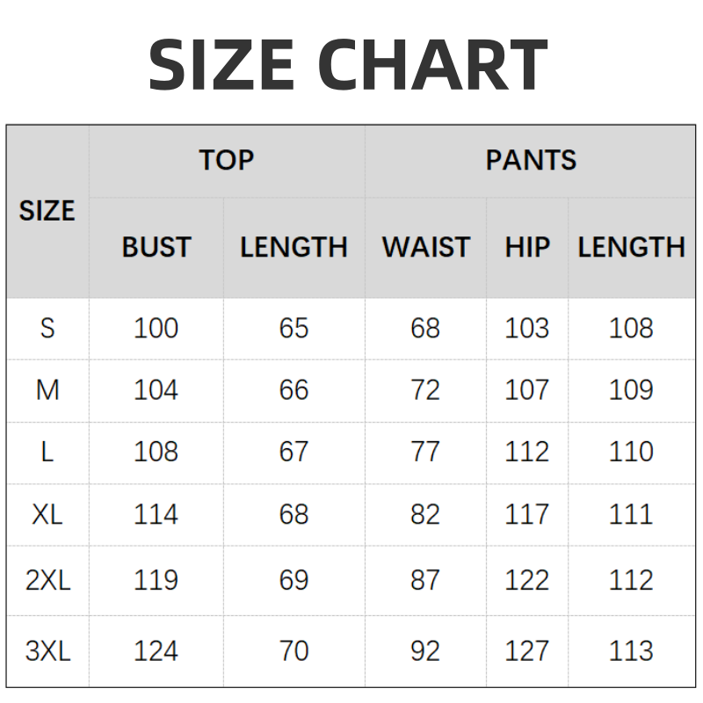Click the PANTS group header
This screenshot has width=703, height=703.
[x=531, y=160]
